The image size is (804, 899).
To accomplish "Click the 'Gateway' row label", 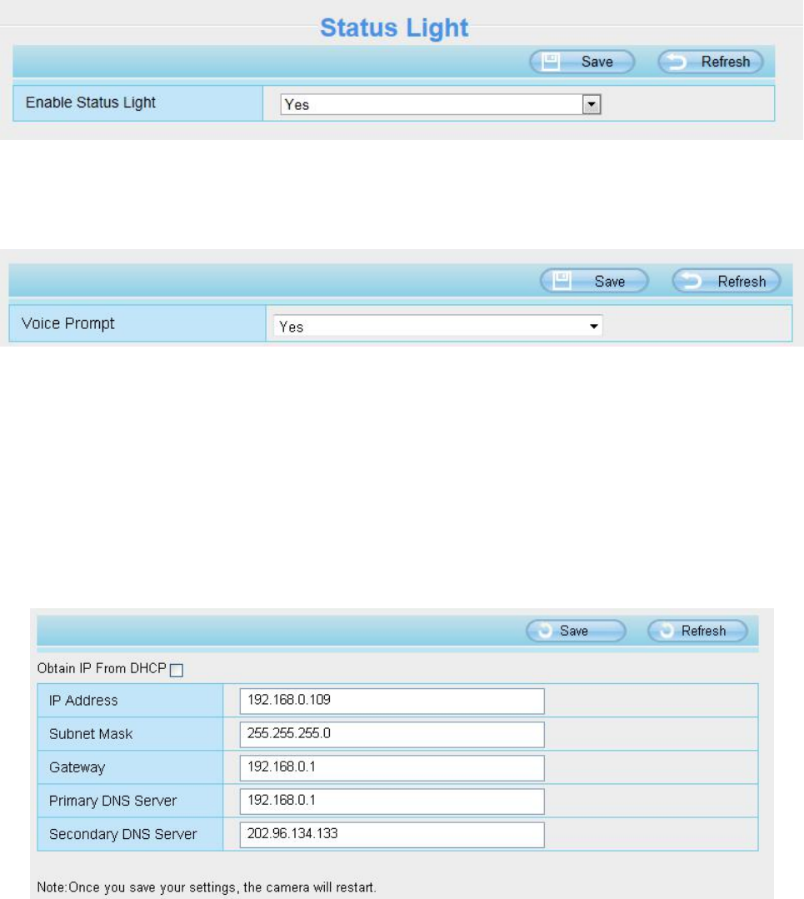I will point(77,767).
